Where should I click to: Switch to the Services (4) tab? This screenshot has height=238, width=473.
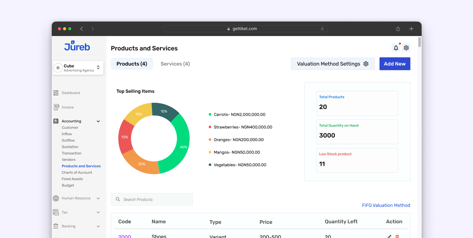point(175,64)
